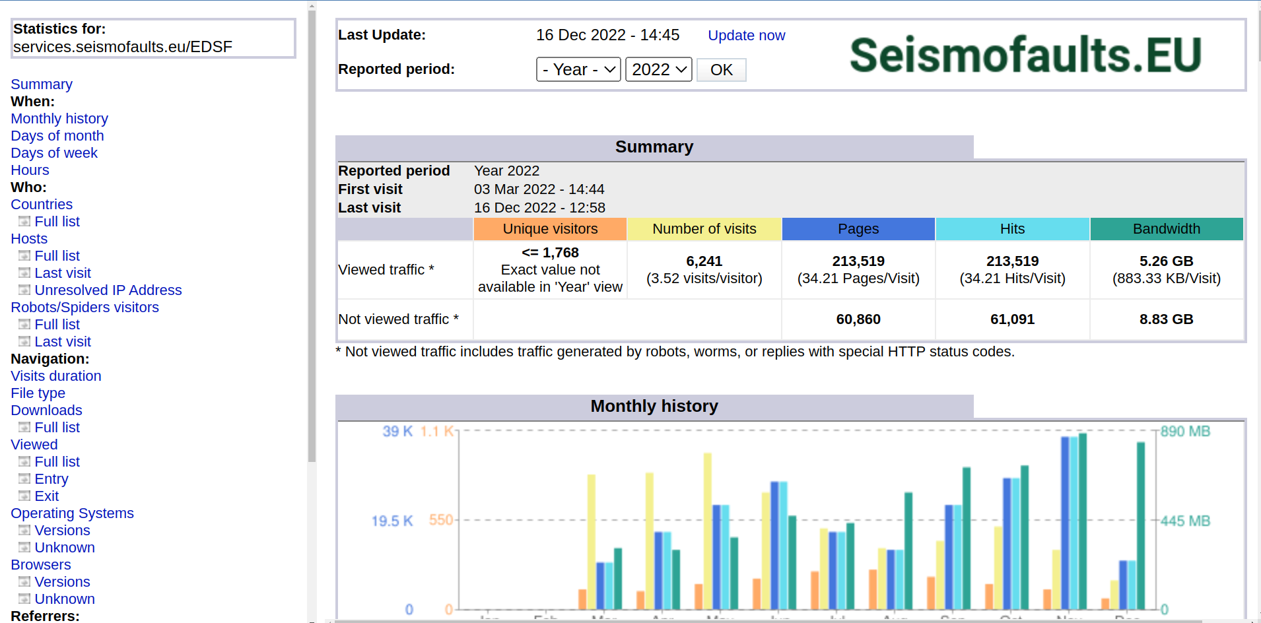The height and width of the screenshot is (623, 1261).
Task: Open the Visits duration report
Action: 55,376
